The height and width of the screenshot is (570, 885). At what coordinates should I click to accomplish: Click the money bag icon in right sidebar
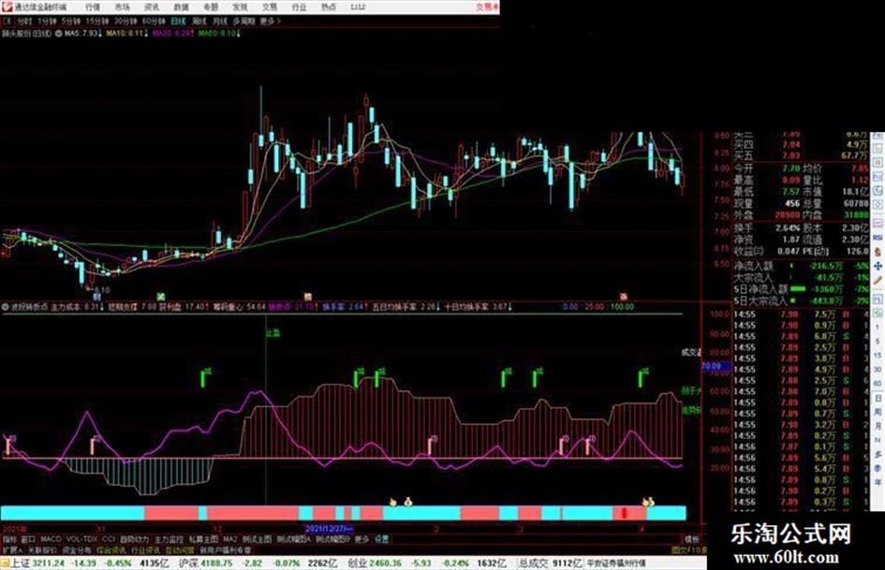tap(878, 252)
